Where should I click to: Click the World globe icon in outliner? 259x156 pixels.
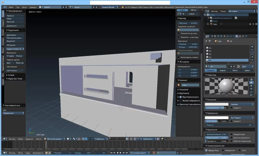(211, 21)
